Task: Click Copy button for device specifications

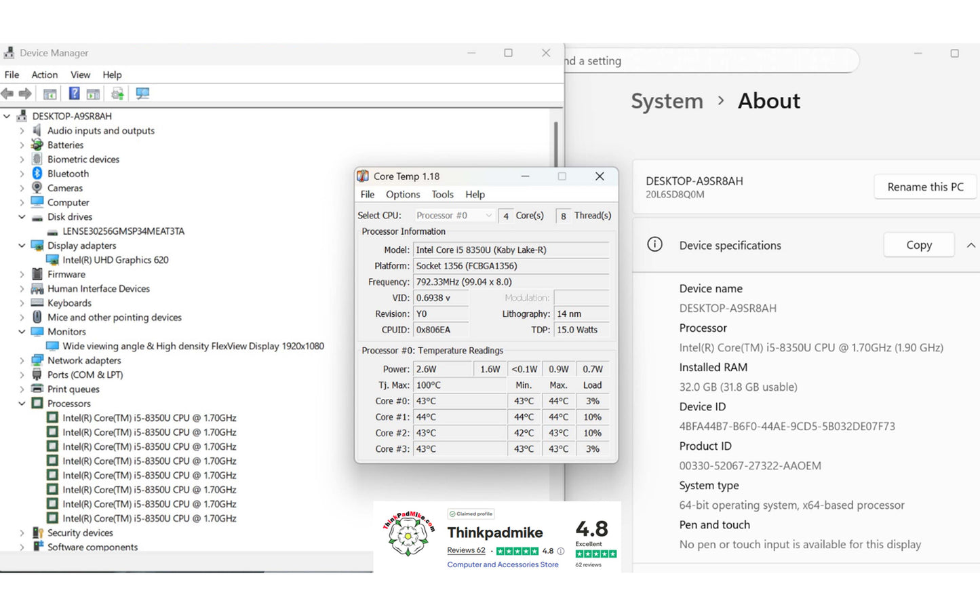Action: click(919, 245)
